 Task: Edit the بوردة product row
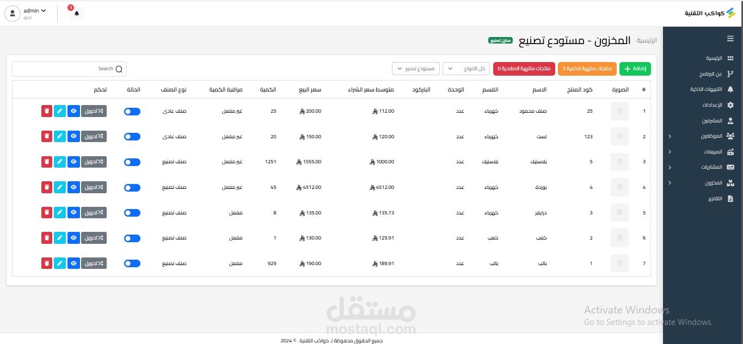[60, 187]
